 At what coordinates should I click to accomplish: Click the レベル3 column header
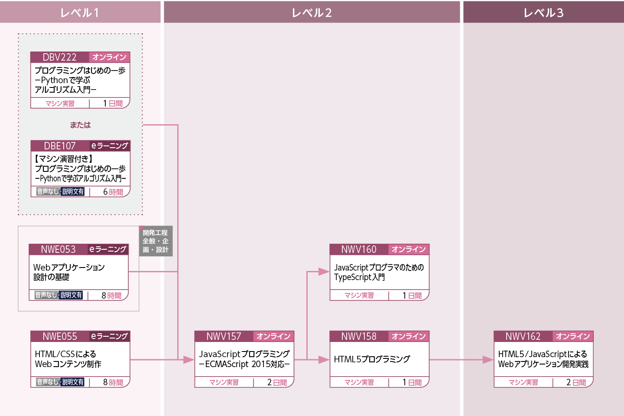(543, 12)
